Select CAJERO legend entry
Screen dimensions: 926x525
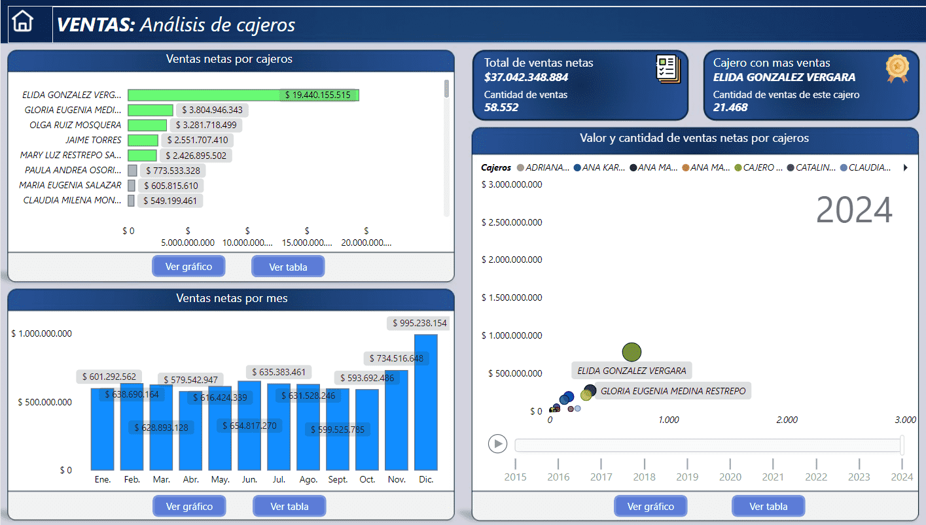pyautogui.click(x=760, y=168)
